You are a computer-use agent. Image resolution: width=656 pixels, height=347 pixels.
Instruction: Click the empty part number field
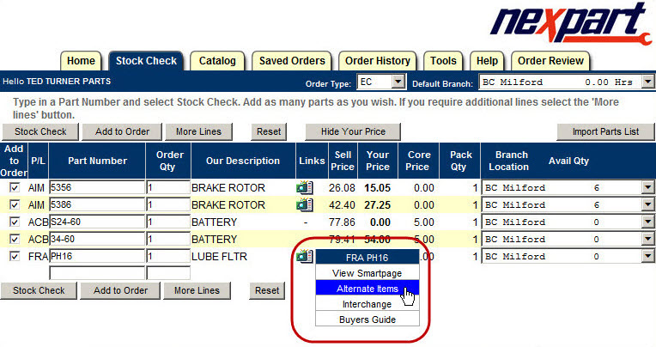(97, 273)
